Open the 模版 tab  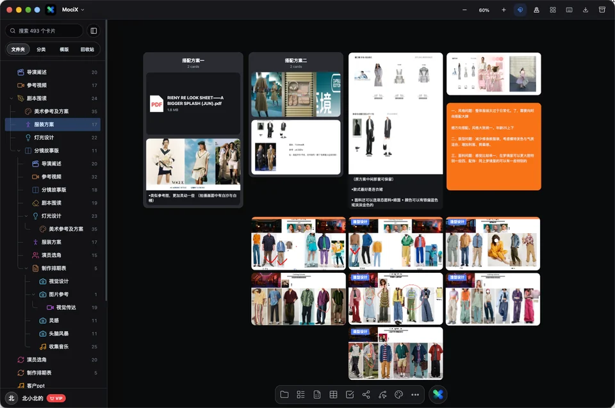click(64, 49)
